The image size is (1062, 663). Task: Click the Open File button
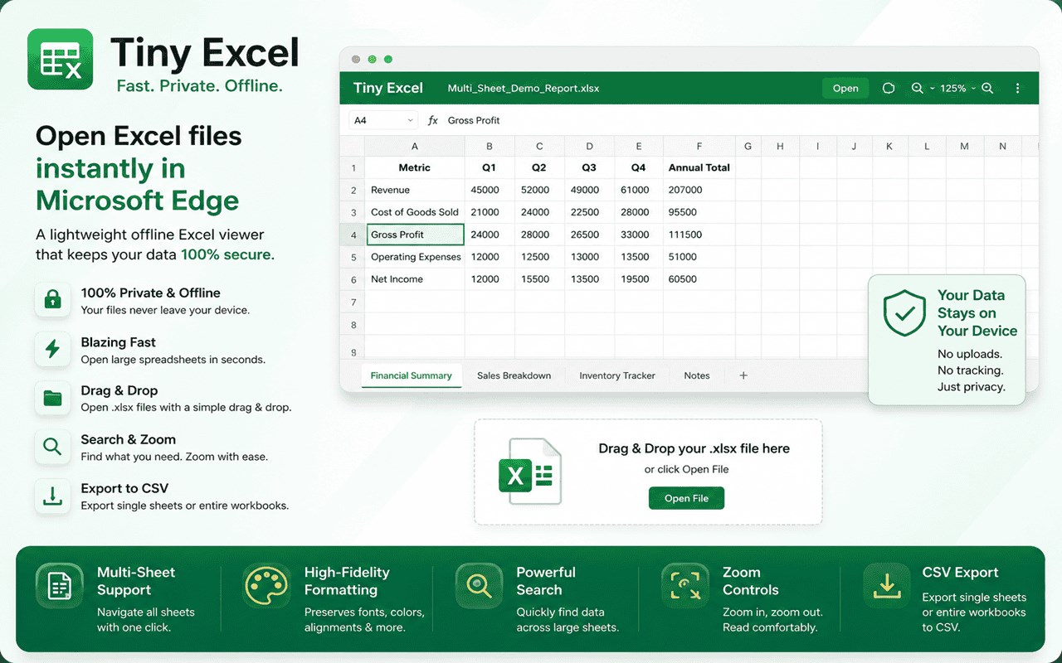(x=686, y=498)
